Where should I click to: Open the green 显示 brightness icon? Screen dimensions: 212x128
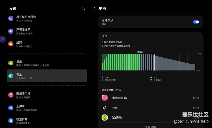point(11,63)
